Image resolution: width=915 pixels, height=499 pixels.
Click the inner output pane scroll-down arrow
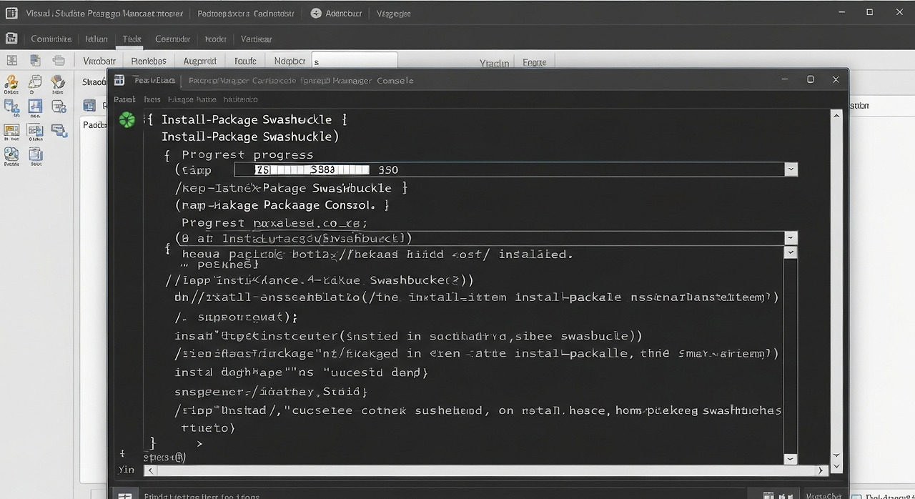pos(791,458)
